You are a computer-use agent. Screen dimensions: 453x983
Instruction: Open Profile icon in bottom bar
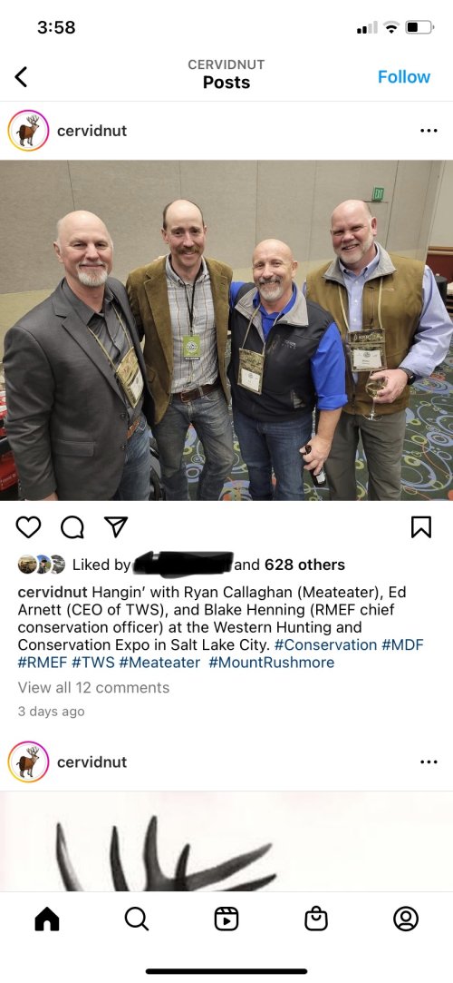click(x=406, y=919)
